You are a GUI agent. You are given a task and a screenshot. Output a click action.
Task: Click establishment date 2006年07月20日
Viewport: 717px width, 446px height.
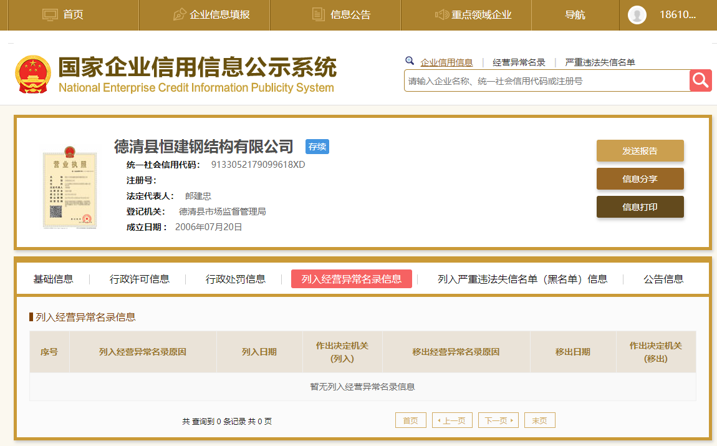pos(208,227)
